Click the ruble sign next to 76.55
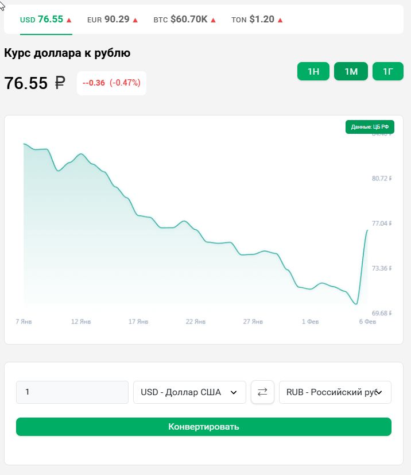The height and width of the screenshot is (475, 411). click(60, 83)
